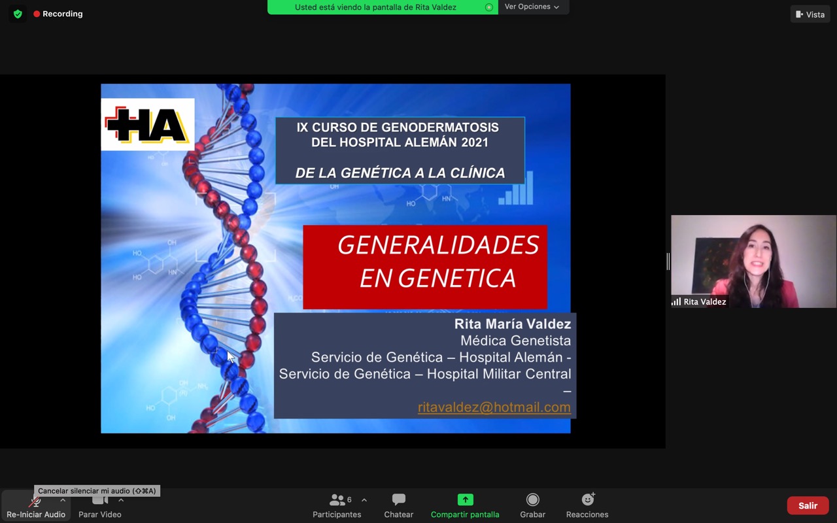Open the Ver Opciones dropdown menu

pyautogui.click(x=532, y=7)
